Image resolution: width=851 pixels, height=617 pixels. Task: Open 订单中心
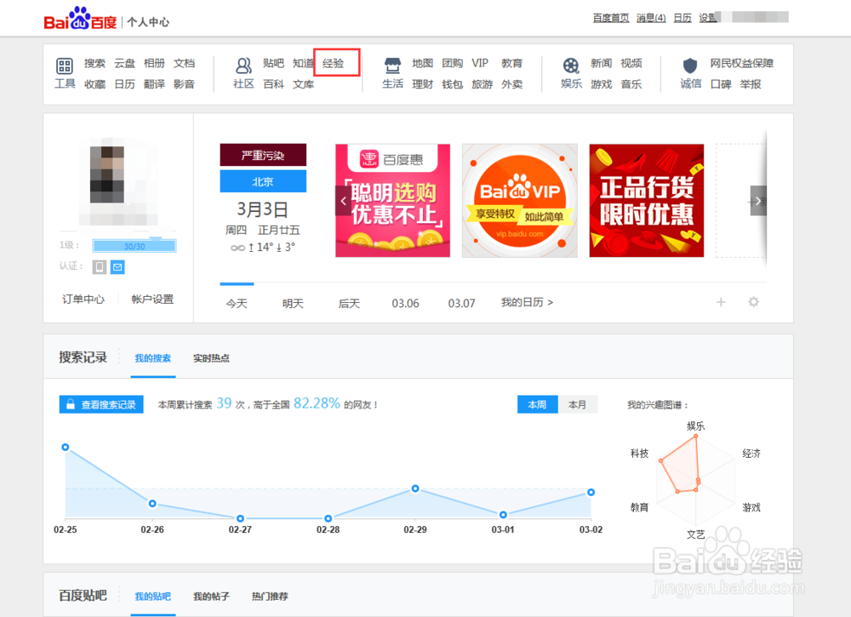click(83, 299)
